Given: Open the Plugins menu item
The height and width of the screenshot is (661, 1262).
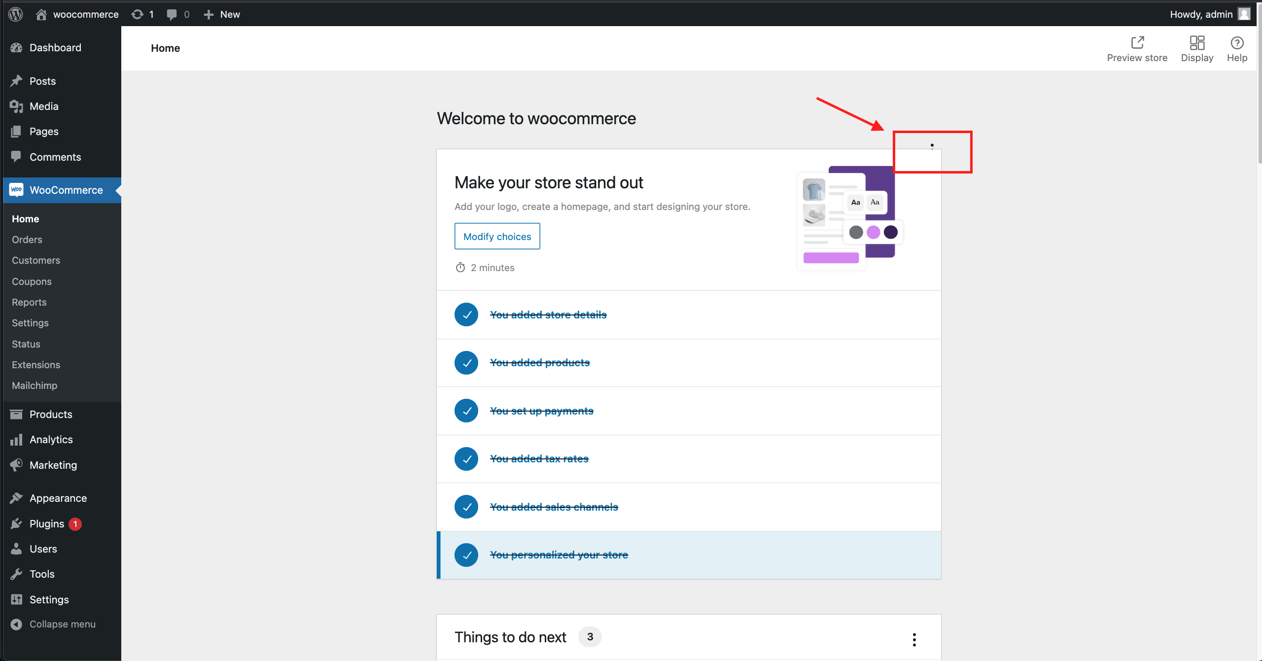Looking at the screenshot, I should coord(47,523).
